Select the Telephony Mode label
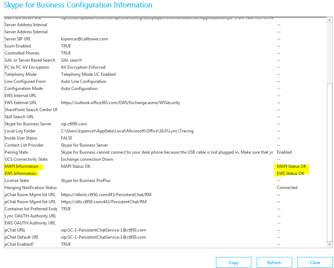Viewport: 334px width, 268px height. click(21, 74)
